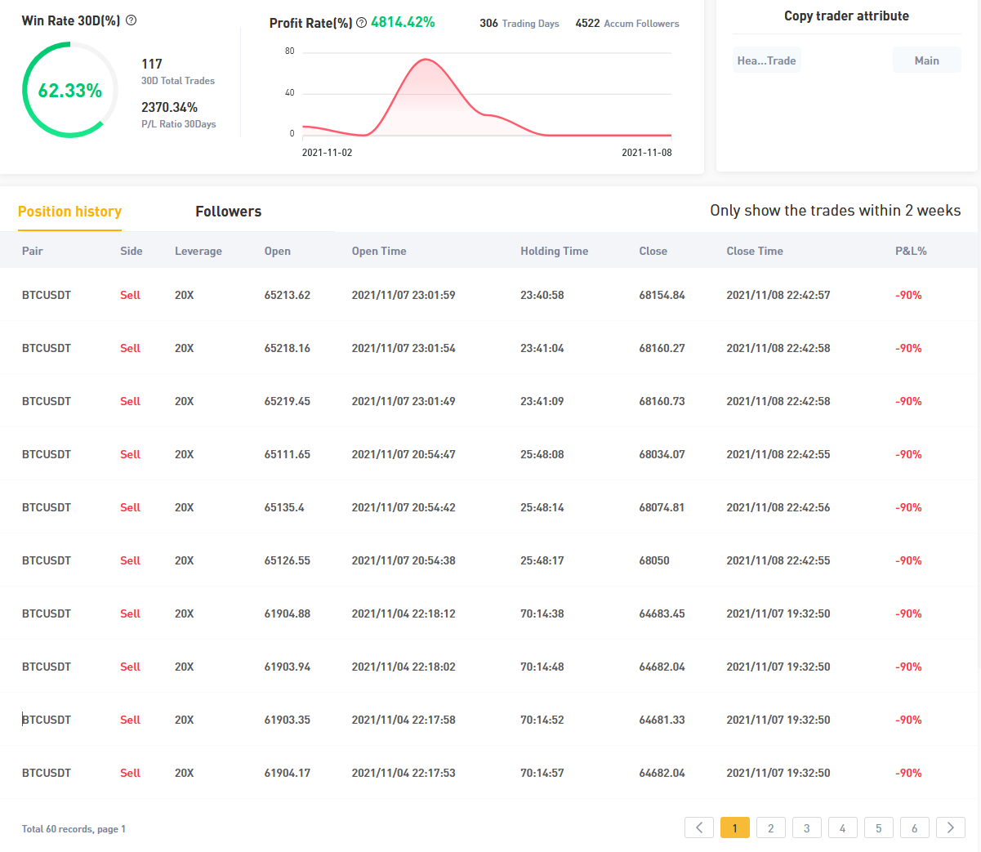Click the profit rate chart peak
Viewport: 981px width, 852px height.
click(425, 60)
